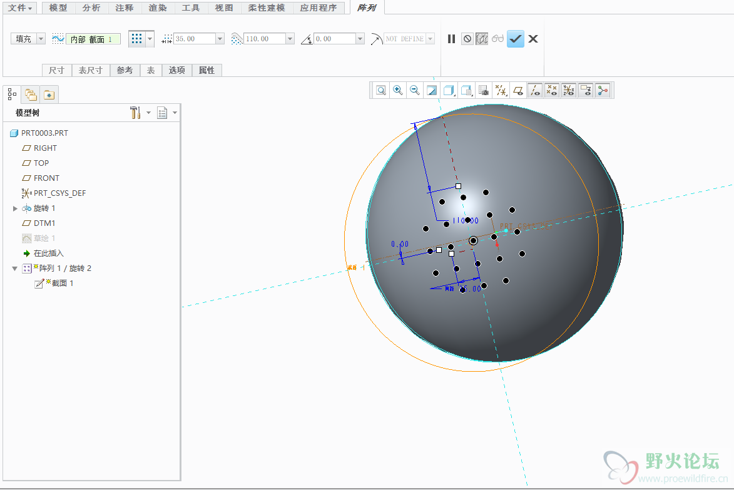
Task: Open the 35.00 spacing dropdown arrow
Action: (220, 39)
